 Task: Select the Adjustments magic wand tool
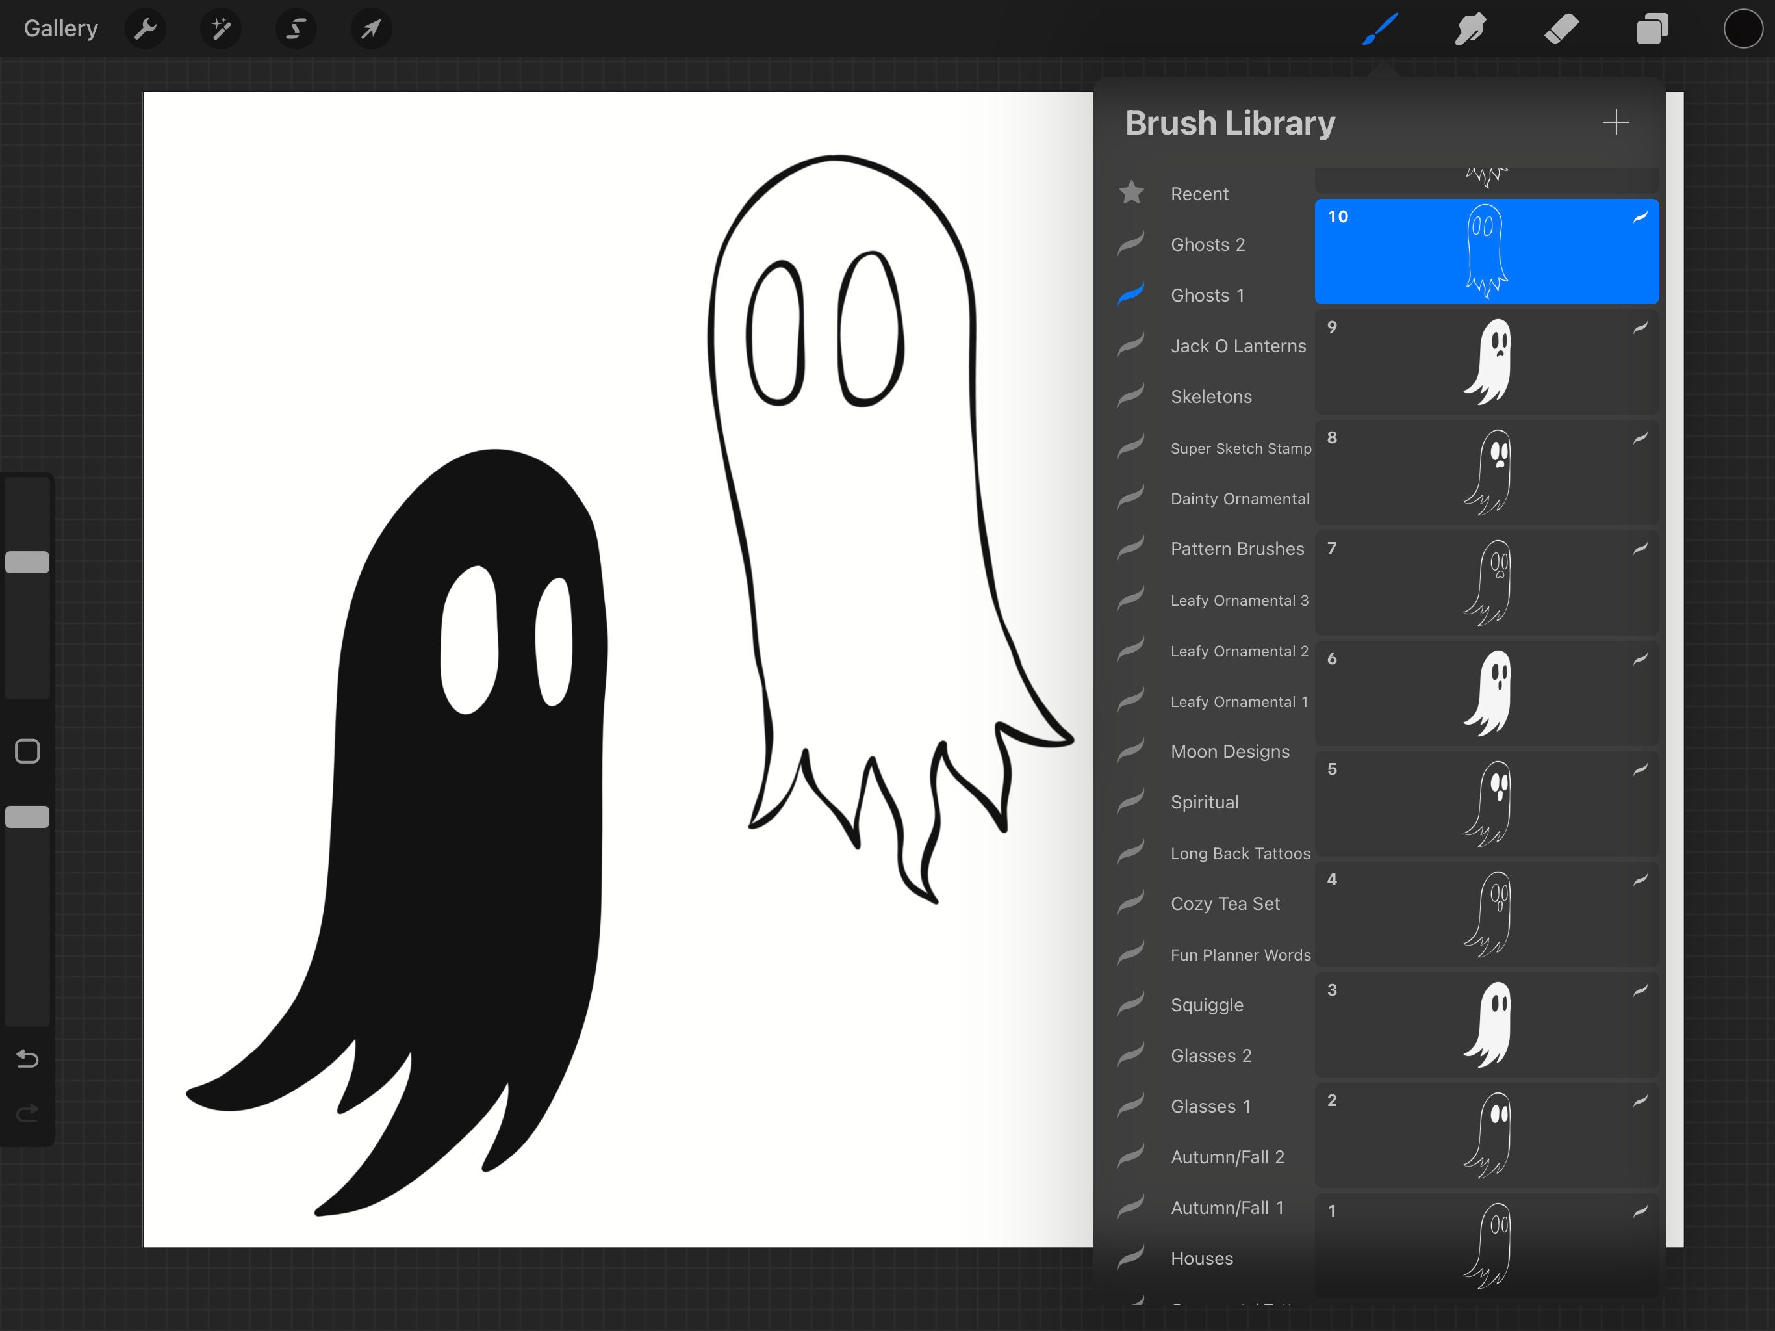pyautogui.click(x=221, y=29)
